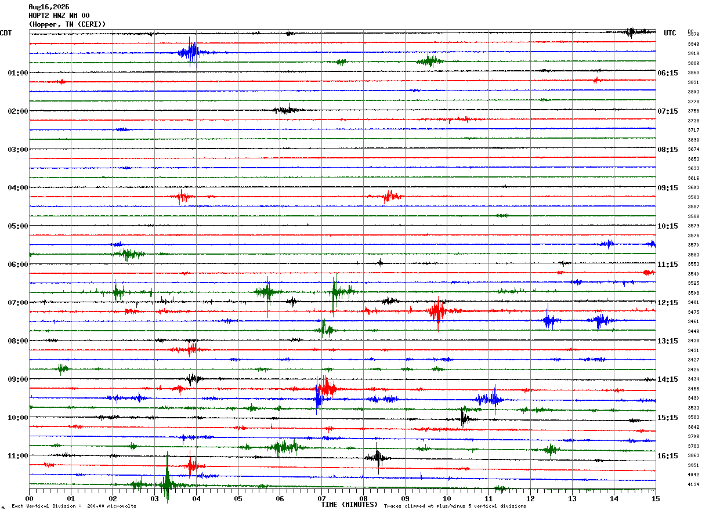The image size is (702, 514).
Task: Click the 13:15 UTC time label
Action: (x=668, y=341)
